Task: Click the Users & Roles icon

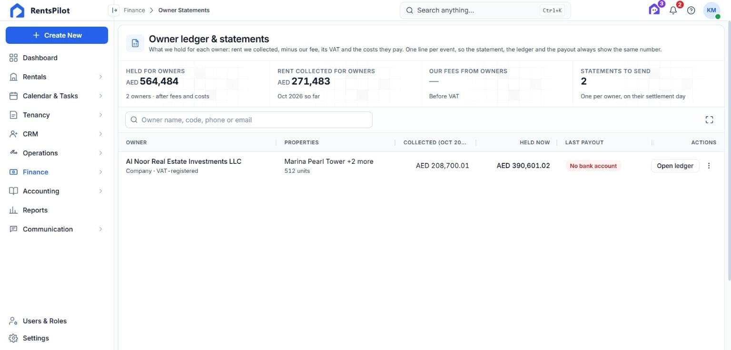Action: [13, 321]
